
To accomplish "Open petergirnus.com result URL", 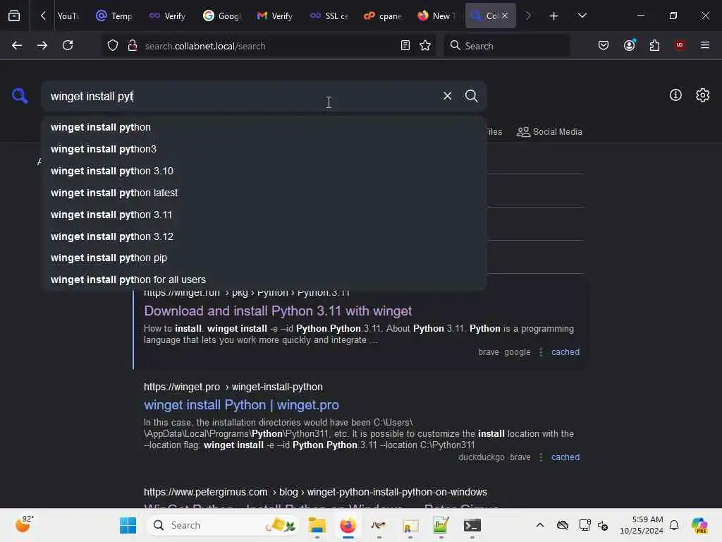I will [x=315, y=492].
